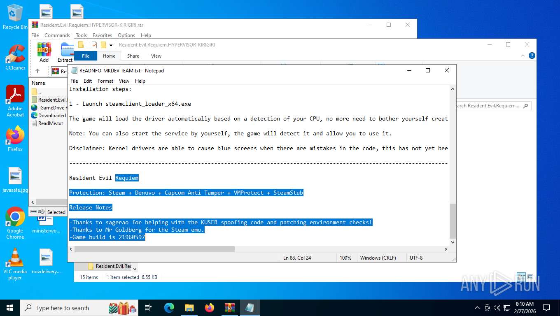Open WinRAR Options menu
The width and height of the screenshot is (560, 316).
(126, 35)
